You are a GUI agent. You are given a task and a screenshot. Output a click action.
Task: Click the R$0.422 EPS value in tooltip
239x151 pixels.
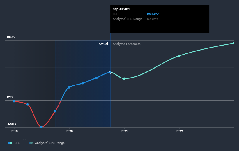[153, 14]
